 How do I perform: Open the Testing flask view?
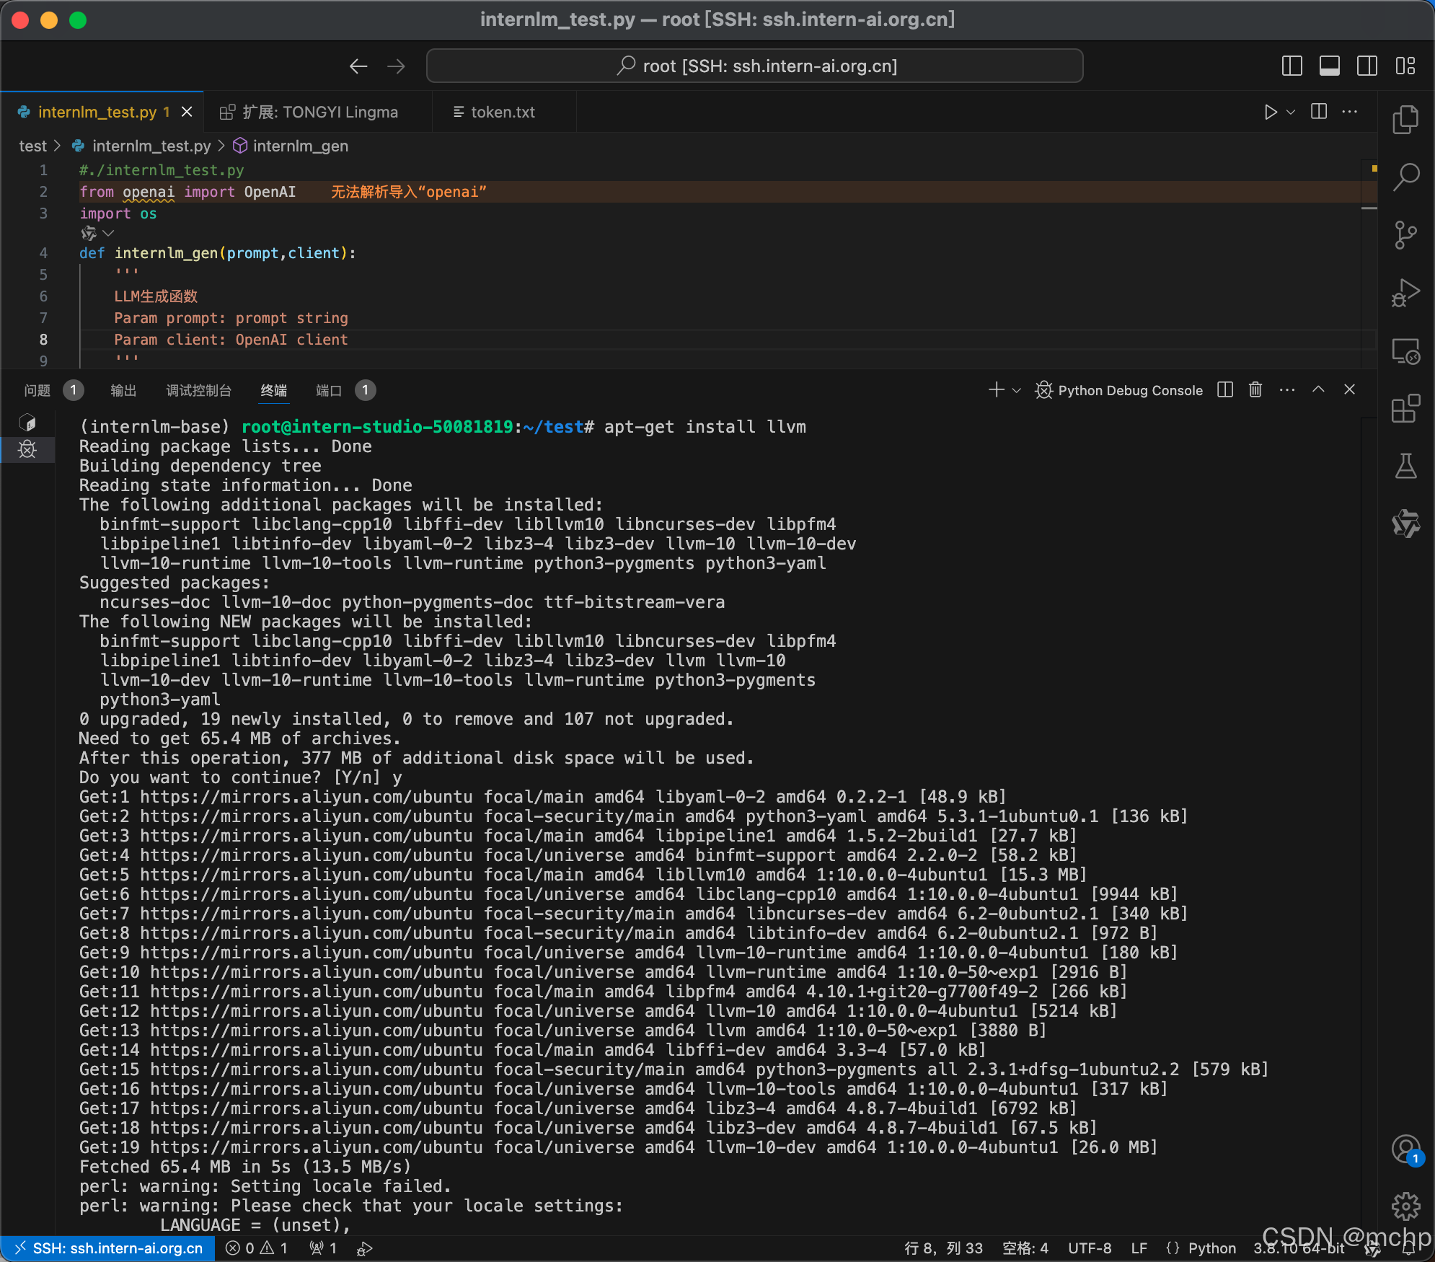click(x=1405, y=467)
